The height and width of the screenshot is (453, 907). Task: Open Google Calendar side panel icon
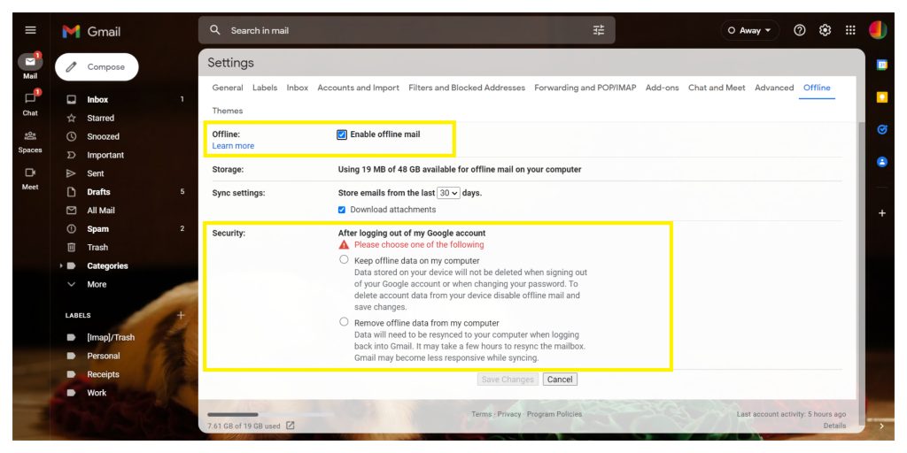[882, 65]
